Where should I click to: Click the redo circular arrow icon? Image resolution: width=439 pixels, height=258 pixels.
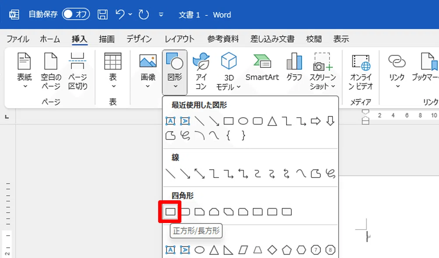coord(144,14)
